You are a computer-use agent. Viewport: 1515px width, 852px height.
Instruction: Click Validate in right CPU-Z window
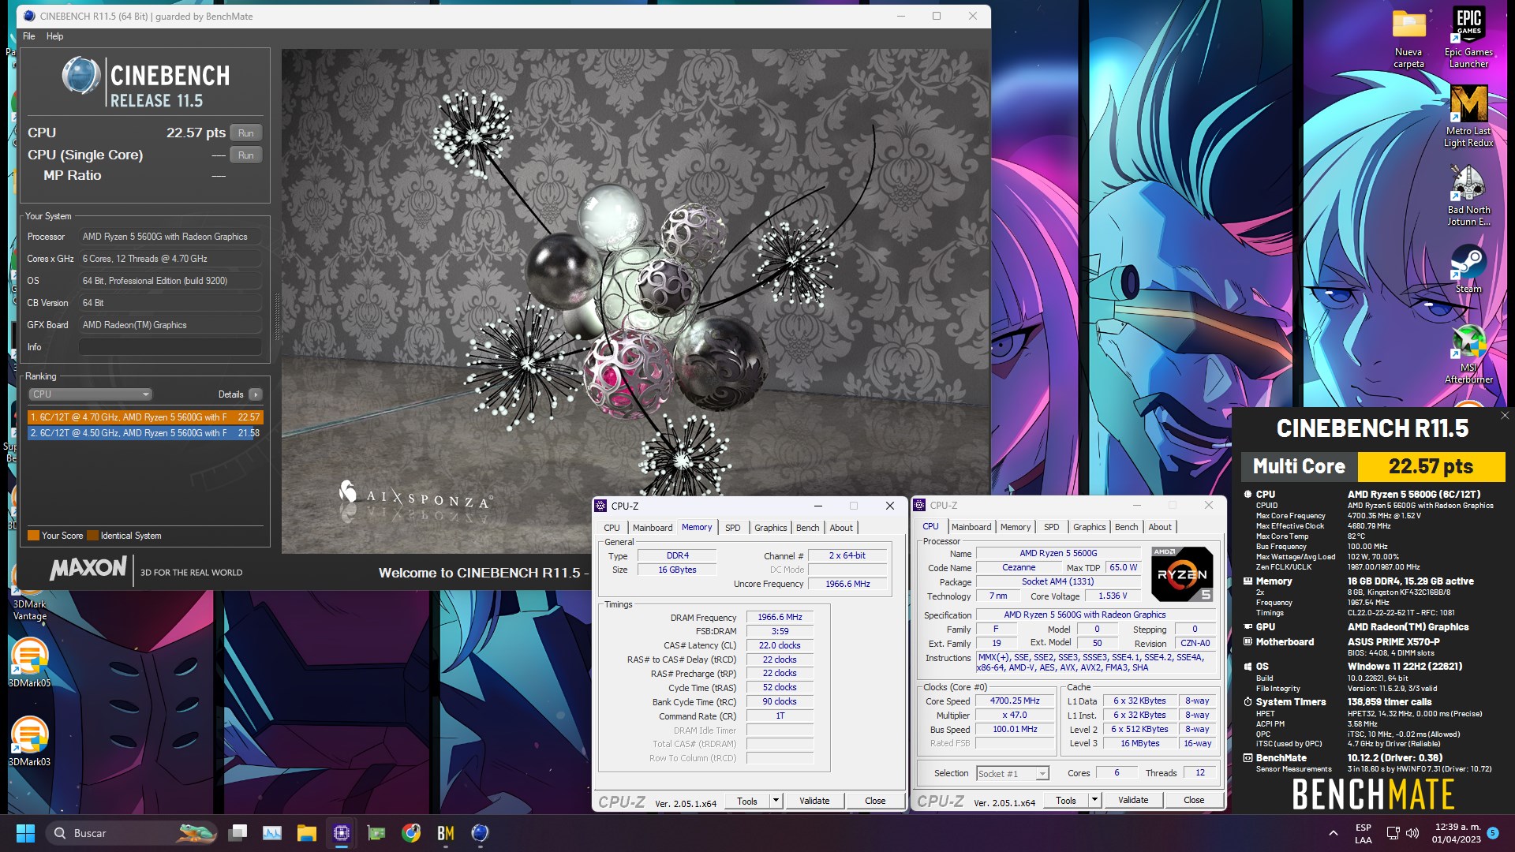1133,800
